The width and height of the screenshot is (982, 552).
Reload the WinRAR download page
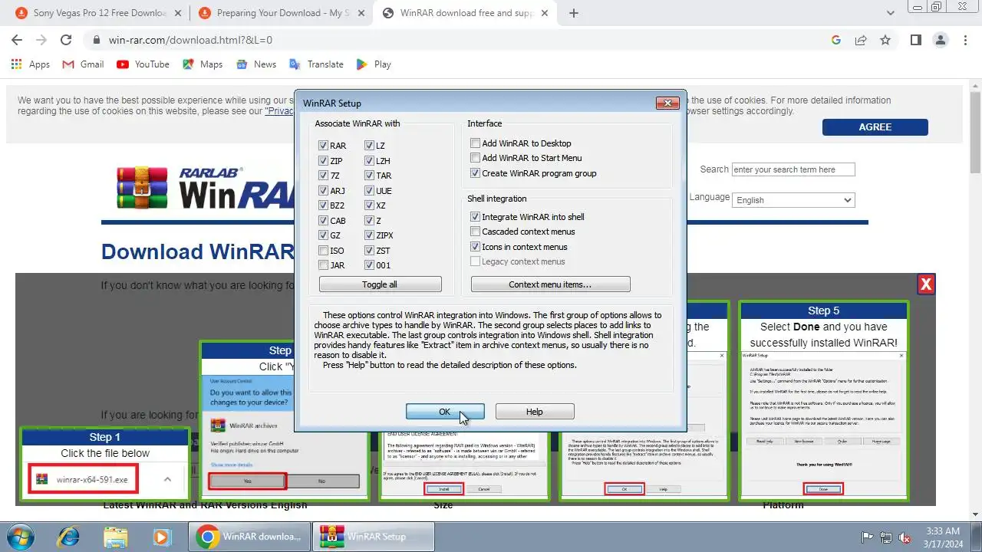click(x=66, y=40)
